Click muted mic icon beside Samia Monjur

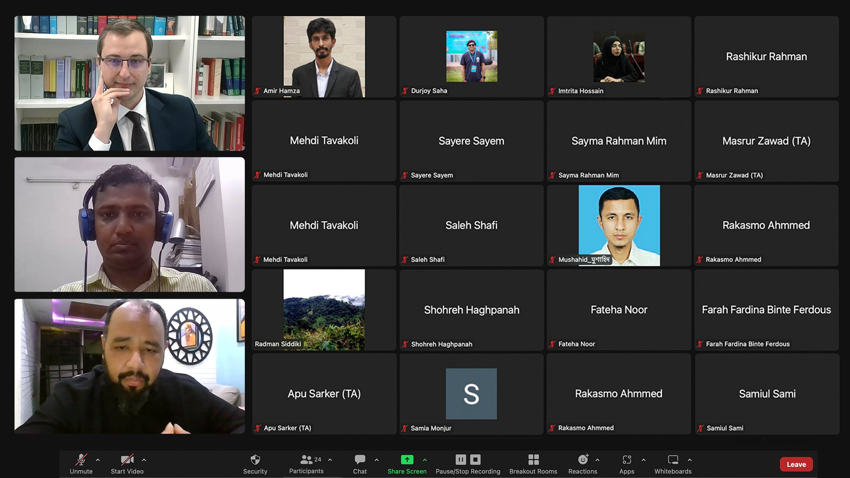pyautogui.click(x=405, y=428)
